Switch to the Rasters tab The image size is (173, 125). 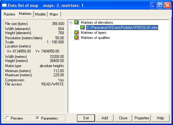pyautogui.click(x=9, y=14)
